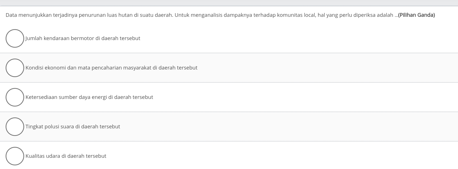Click the '(Pilihan Ganda)' bold label
The width and height of the screenshot is (458, 169).
[416, 15]
